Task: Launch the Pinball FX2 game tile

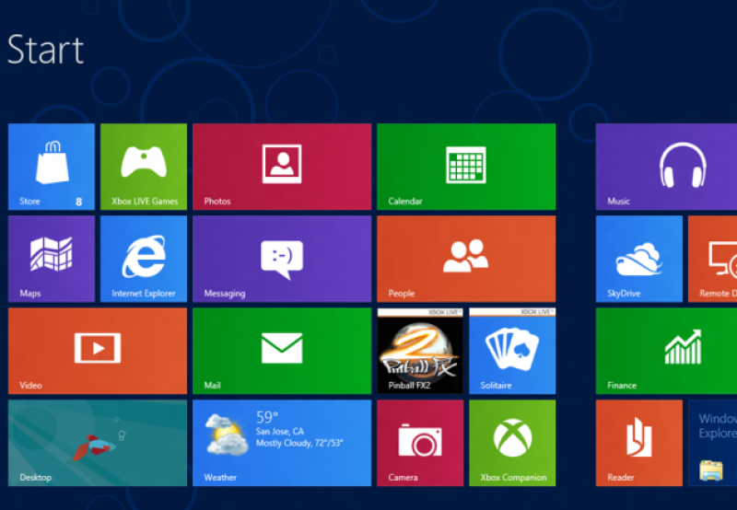Action: pyautogui.click(x=420, y=351)
